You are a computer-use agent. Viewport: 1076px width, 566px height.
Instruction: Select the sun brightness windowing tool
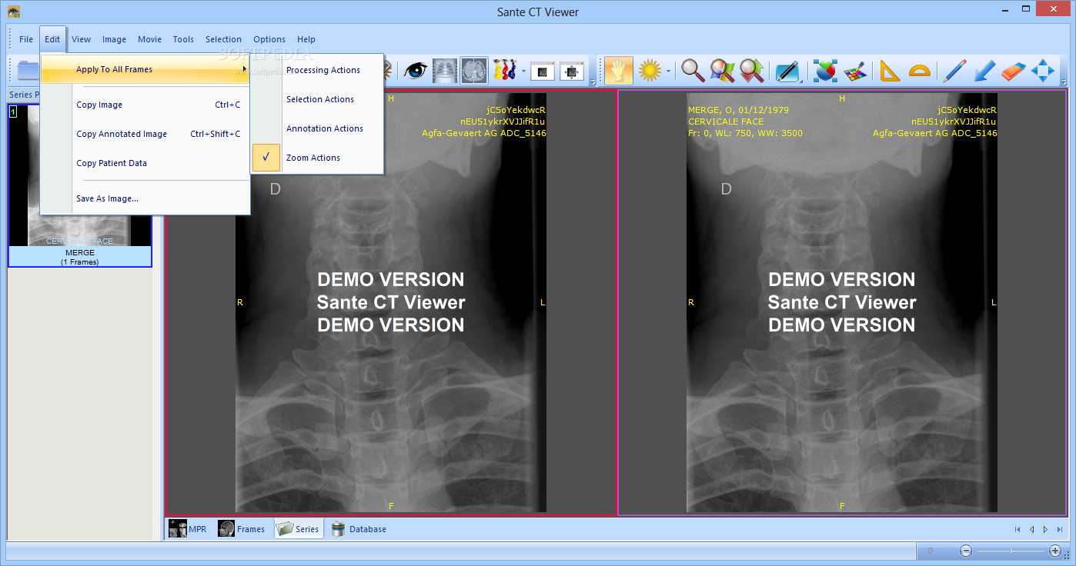point(650,71)
